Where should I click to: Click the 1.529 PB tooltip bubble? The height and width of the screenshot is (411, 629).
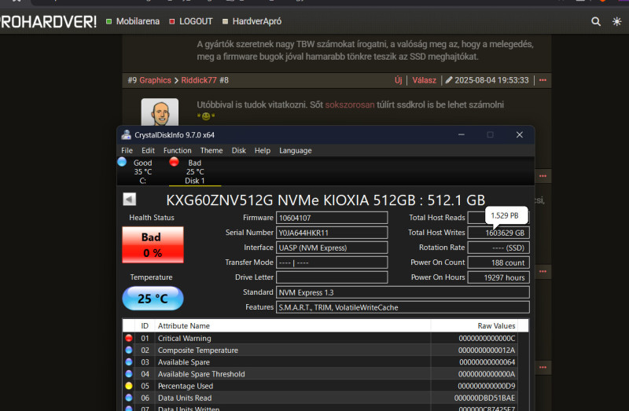click(x=505, y=215)
